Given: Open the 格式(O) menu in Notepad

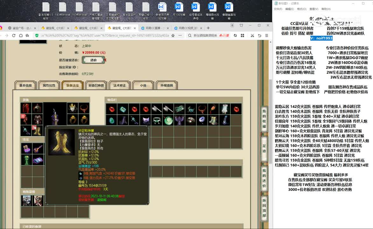Looking at the screenshot, I should pyautogui.click(x=301, y=9).
